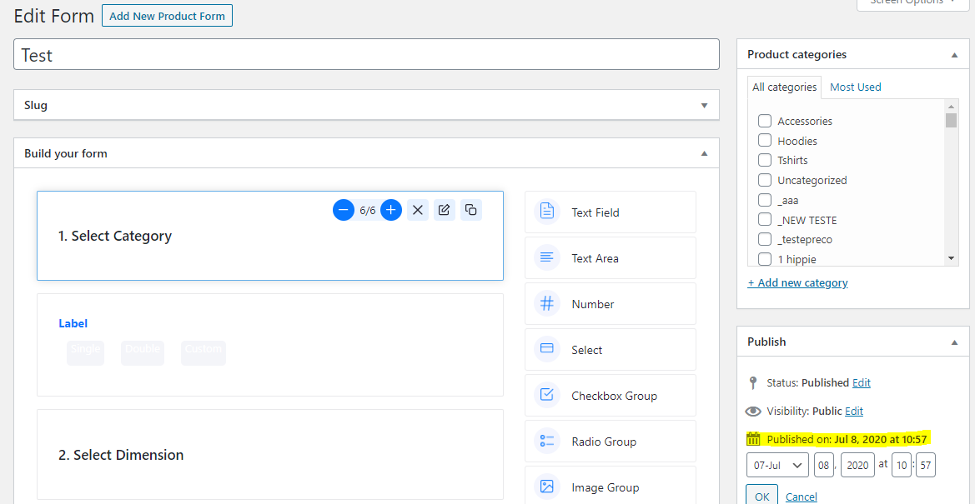Click the 6/6 column width value

click(368, 211)
